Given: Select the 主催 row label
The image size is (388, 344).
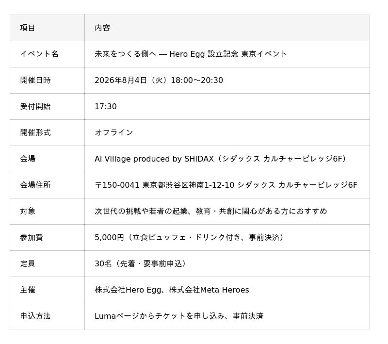Looking at the screenshot, I should click(x=28, y=290).
